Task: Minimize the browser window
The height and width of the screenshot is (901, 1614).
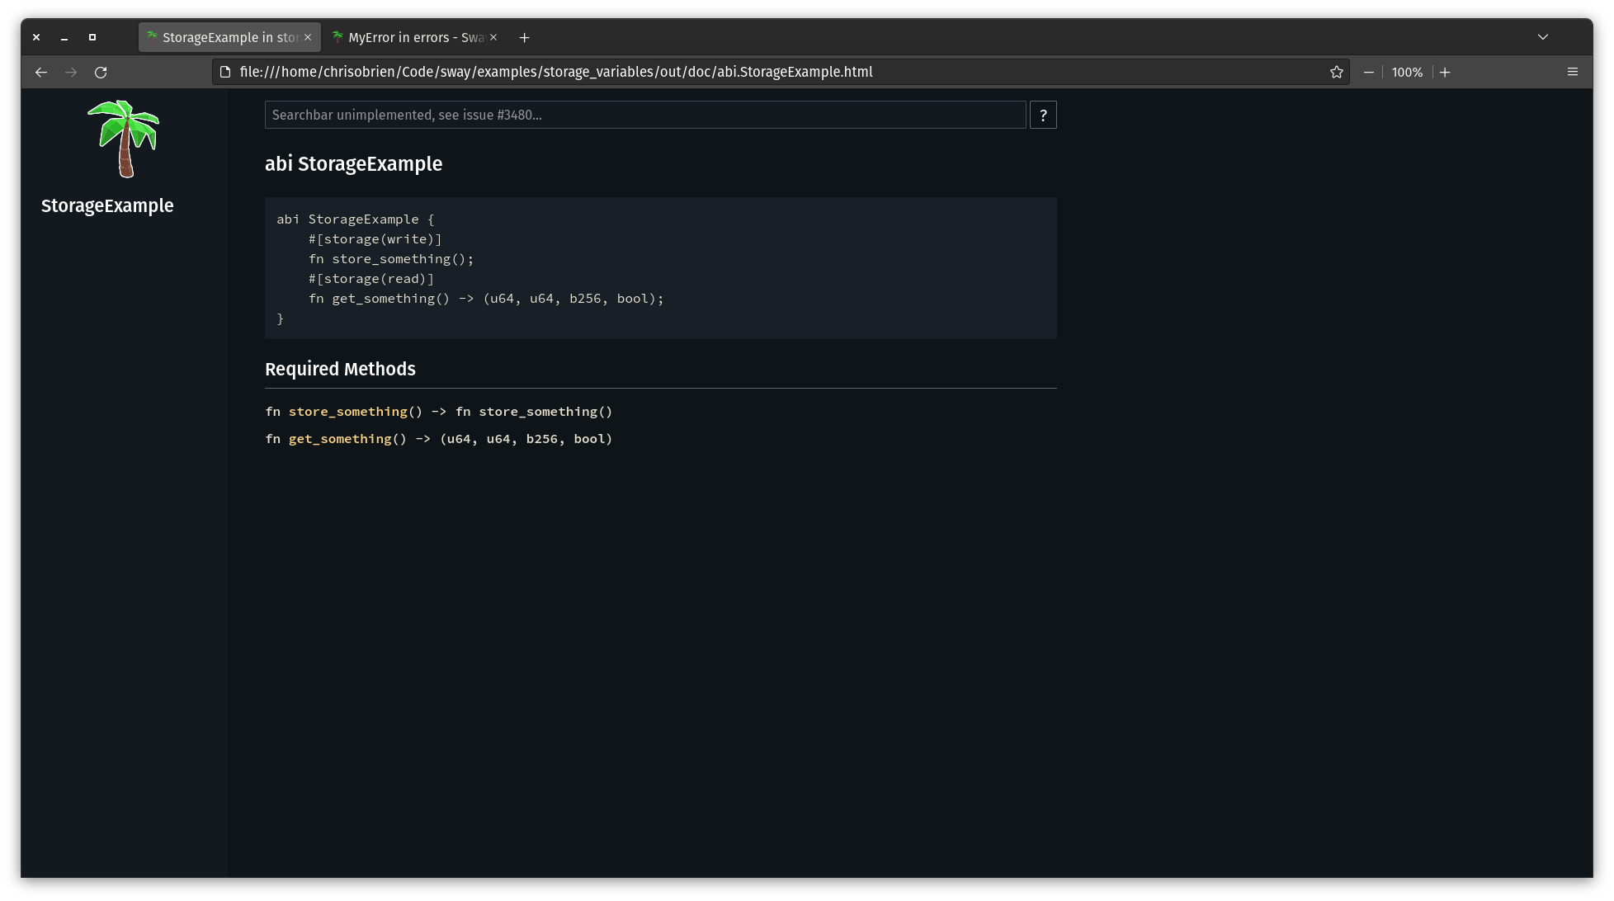Action: [x=64, y=38]
